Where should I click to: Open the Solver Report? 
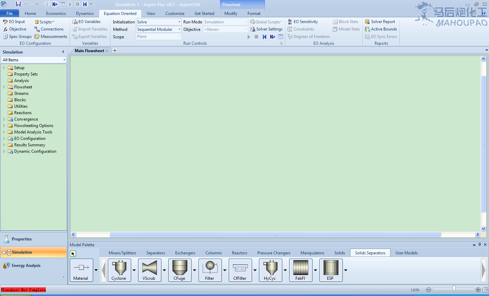pos(380,22)
